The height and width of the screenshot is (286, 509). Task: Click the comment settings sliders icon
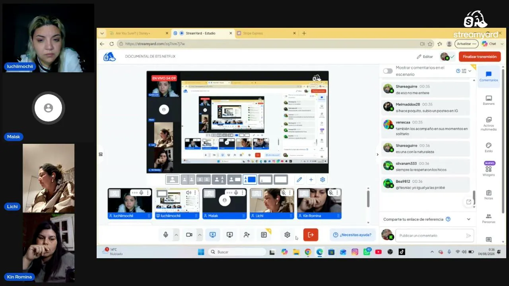(464, 71)
